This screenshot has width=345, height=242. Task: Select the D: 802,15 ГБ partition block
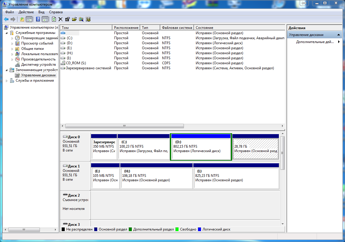(x=201, y=149)
